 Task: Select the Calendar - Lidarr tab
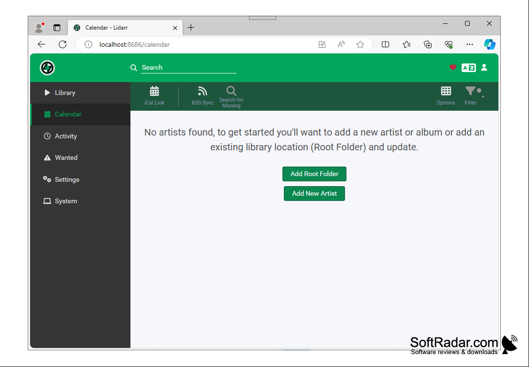pos(125,28)
